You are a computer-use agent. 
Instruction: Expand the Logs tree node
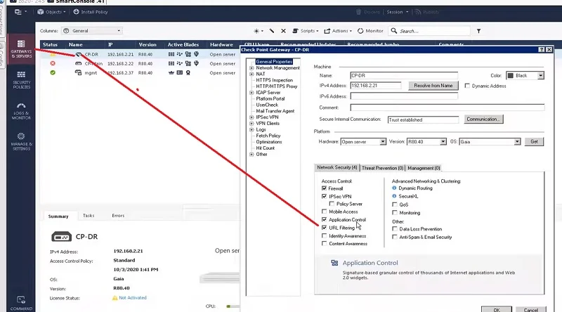[251, 129]
